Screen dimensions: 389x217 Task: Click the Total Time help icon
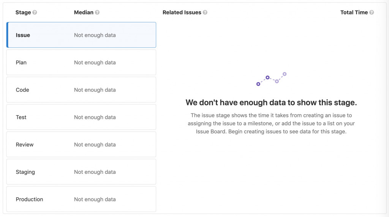tap(372, 12)
